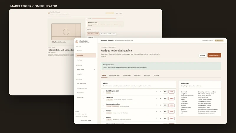Click the 'Swatch' field type entry
236x133 pixels.
183,100
